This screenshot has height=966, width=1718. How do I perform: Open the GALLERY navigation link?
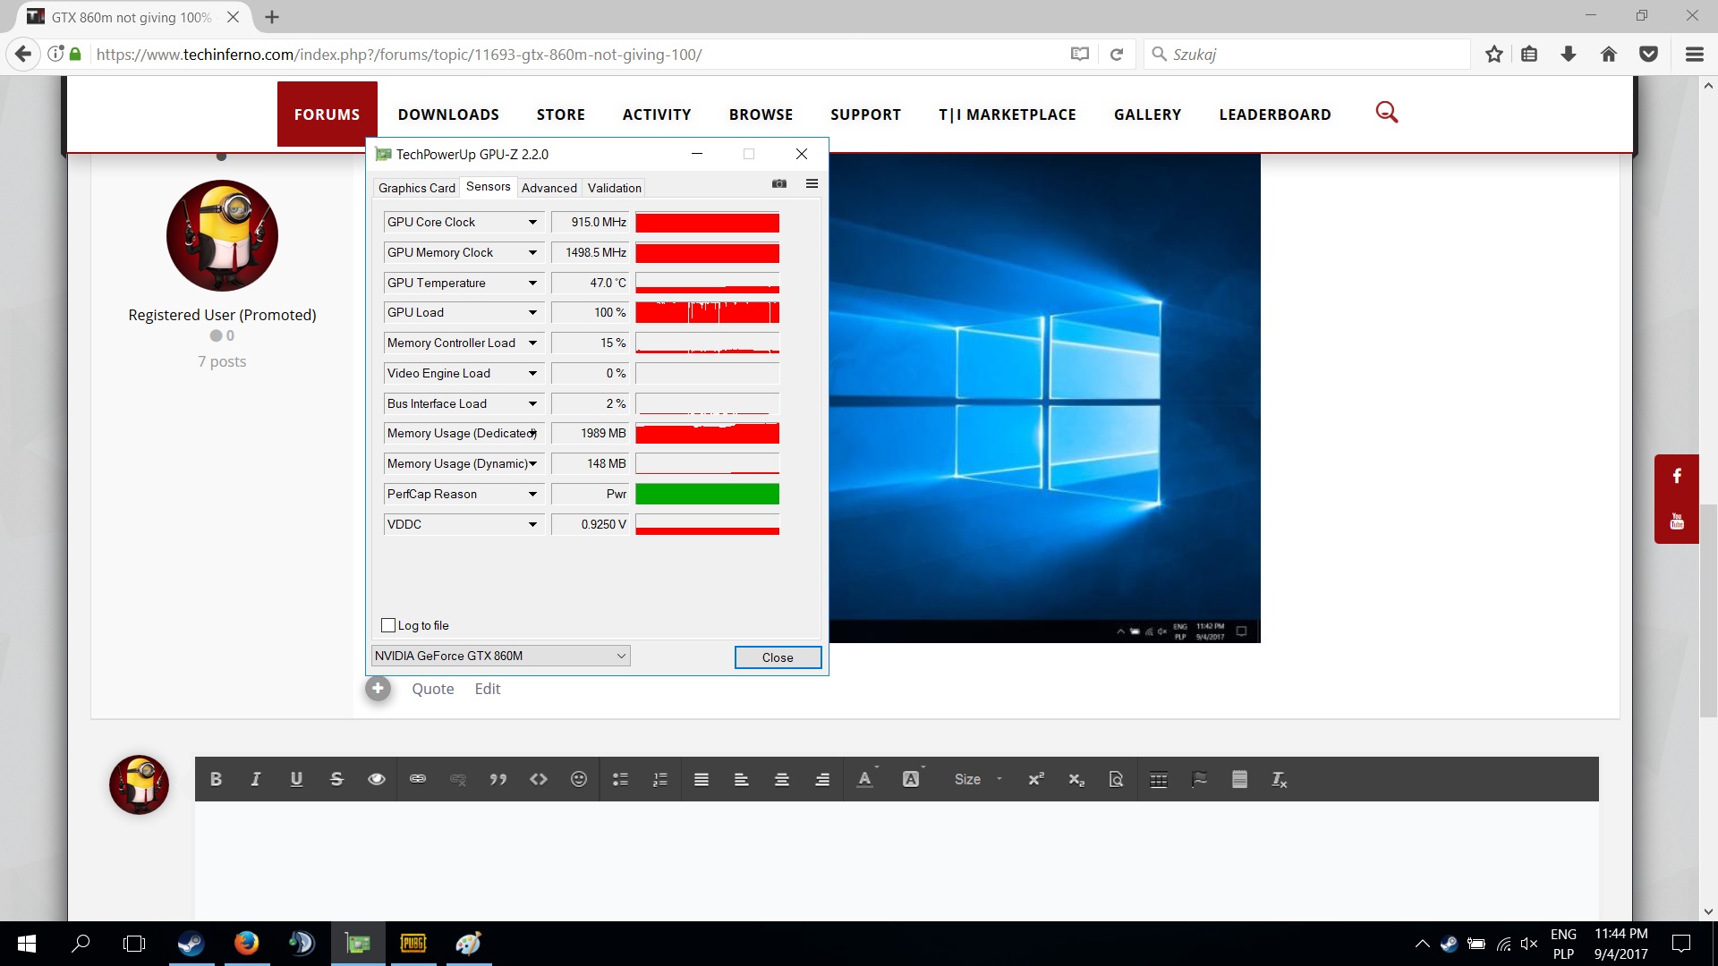click(1148, 114)
